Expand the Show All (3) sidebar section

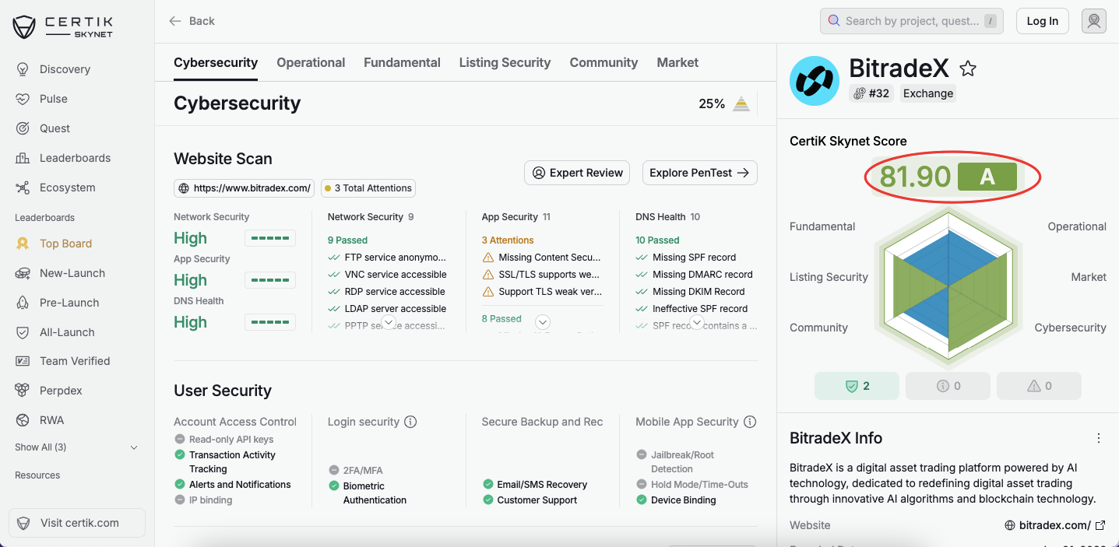[76, 447]
